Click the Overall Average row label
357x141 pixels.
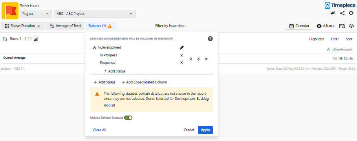15,58
